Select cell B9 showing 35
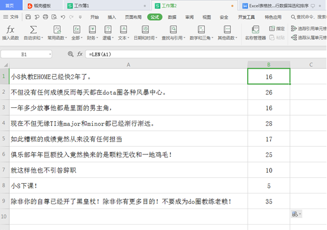 point(269,201)
